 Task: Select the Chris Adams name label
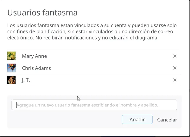(36, 68)
